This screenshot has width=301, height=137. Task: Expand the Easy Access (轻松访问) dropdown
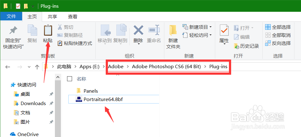coord(211,35)
